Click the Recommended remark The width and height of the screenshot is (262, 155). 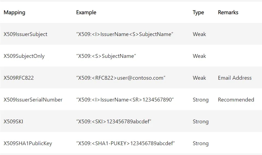click(236, 100)
